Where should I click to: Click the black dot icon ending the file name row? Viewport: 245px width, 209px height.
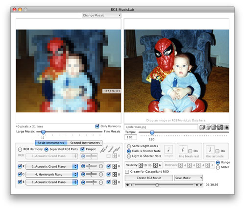click(x=226, y=127)
